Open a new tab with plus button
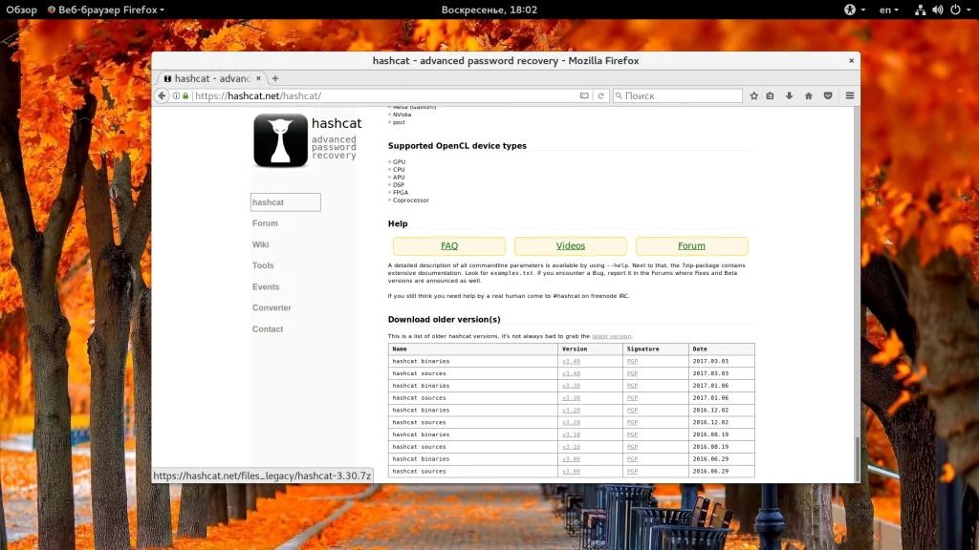Image resolution: width=979 pixels, height=550 pixels. click(275, 78)
